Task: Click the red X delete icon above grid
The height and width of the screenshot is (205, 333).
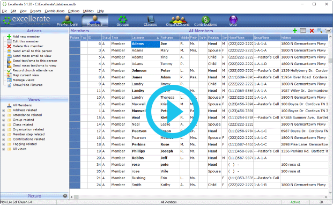Action: (x=312, y=31)
